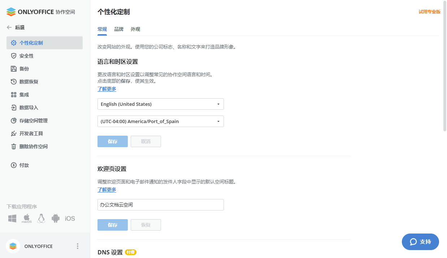The width and height of the screenshot is (447, 258).
Task: Click the import arrow icon for 数据导入
Action: (x=14, y=108)
